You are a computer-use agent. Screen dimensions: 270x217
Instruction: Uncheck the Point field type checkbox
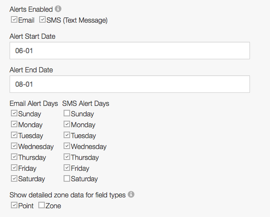14,205
